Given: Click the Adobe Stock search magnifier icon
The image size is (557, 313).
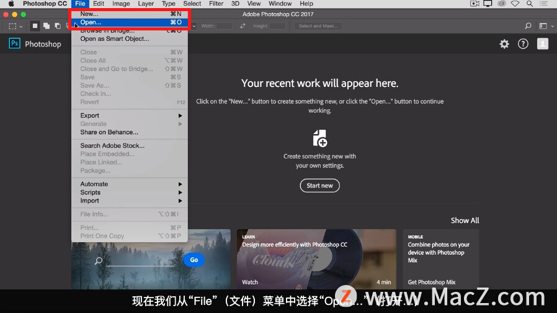Looking at the screenshot, I should (99, 261).
